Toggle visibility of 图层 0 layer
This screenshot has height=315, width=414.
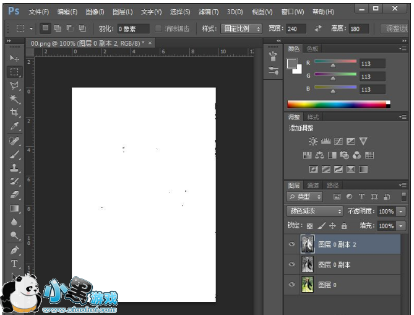(x=292, y=284)
